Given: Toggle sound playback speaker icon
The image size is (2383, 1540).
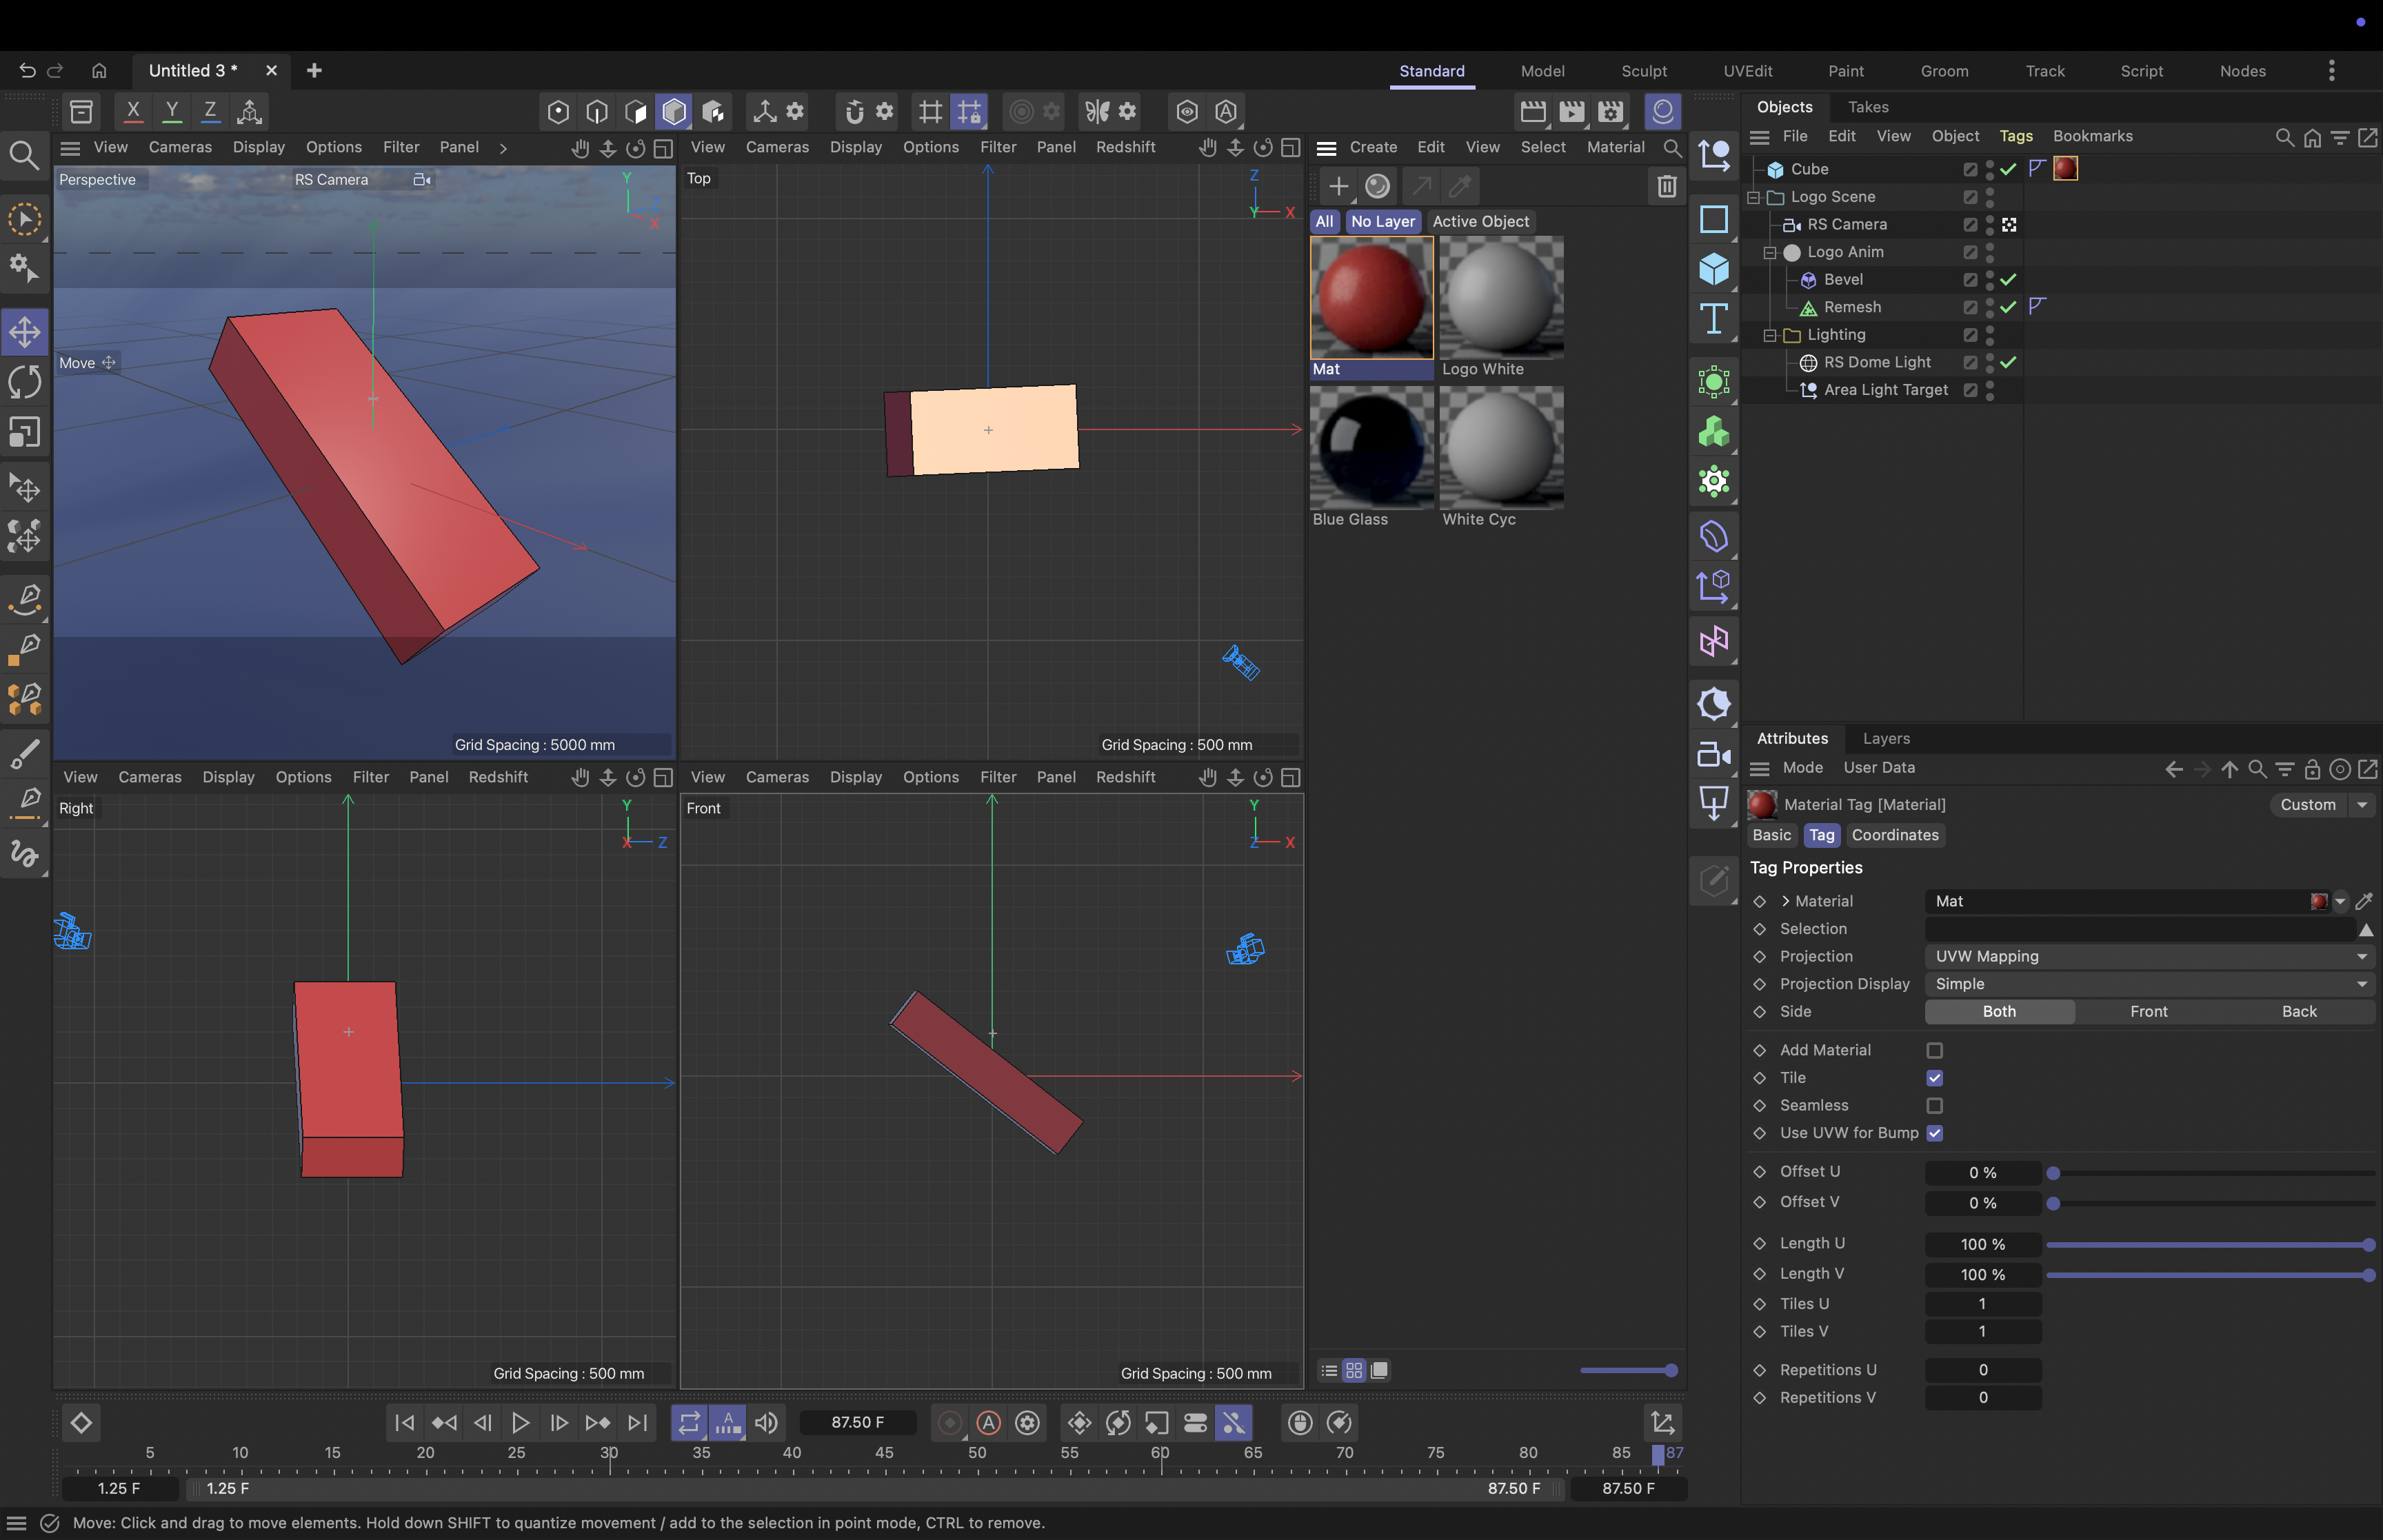Looking at the screenshot, I should [x=766, y=1422].
